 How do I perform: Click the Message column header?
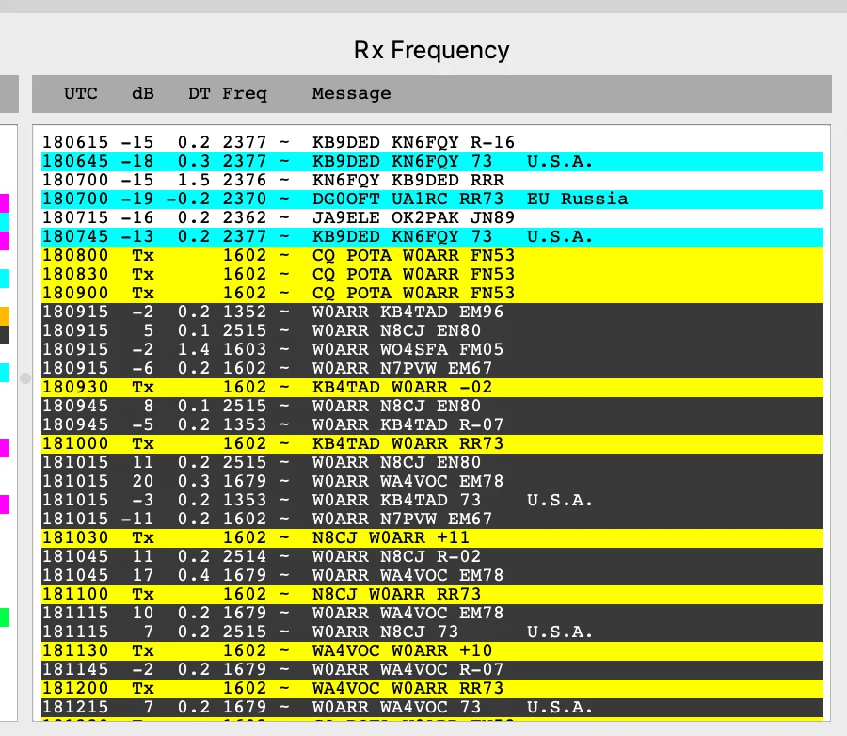tap(352, 94)
